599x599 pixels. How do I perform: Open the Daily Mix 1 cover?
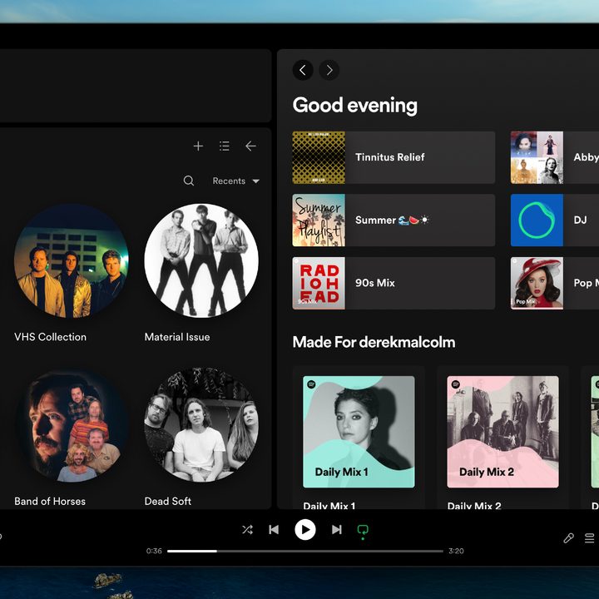[x=359, y=432]
